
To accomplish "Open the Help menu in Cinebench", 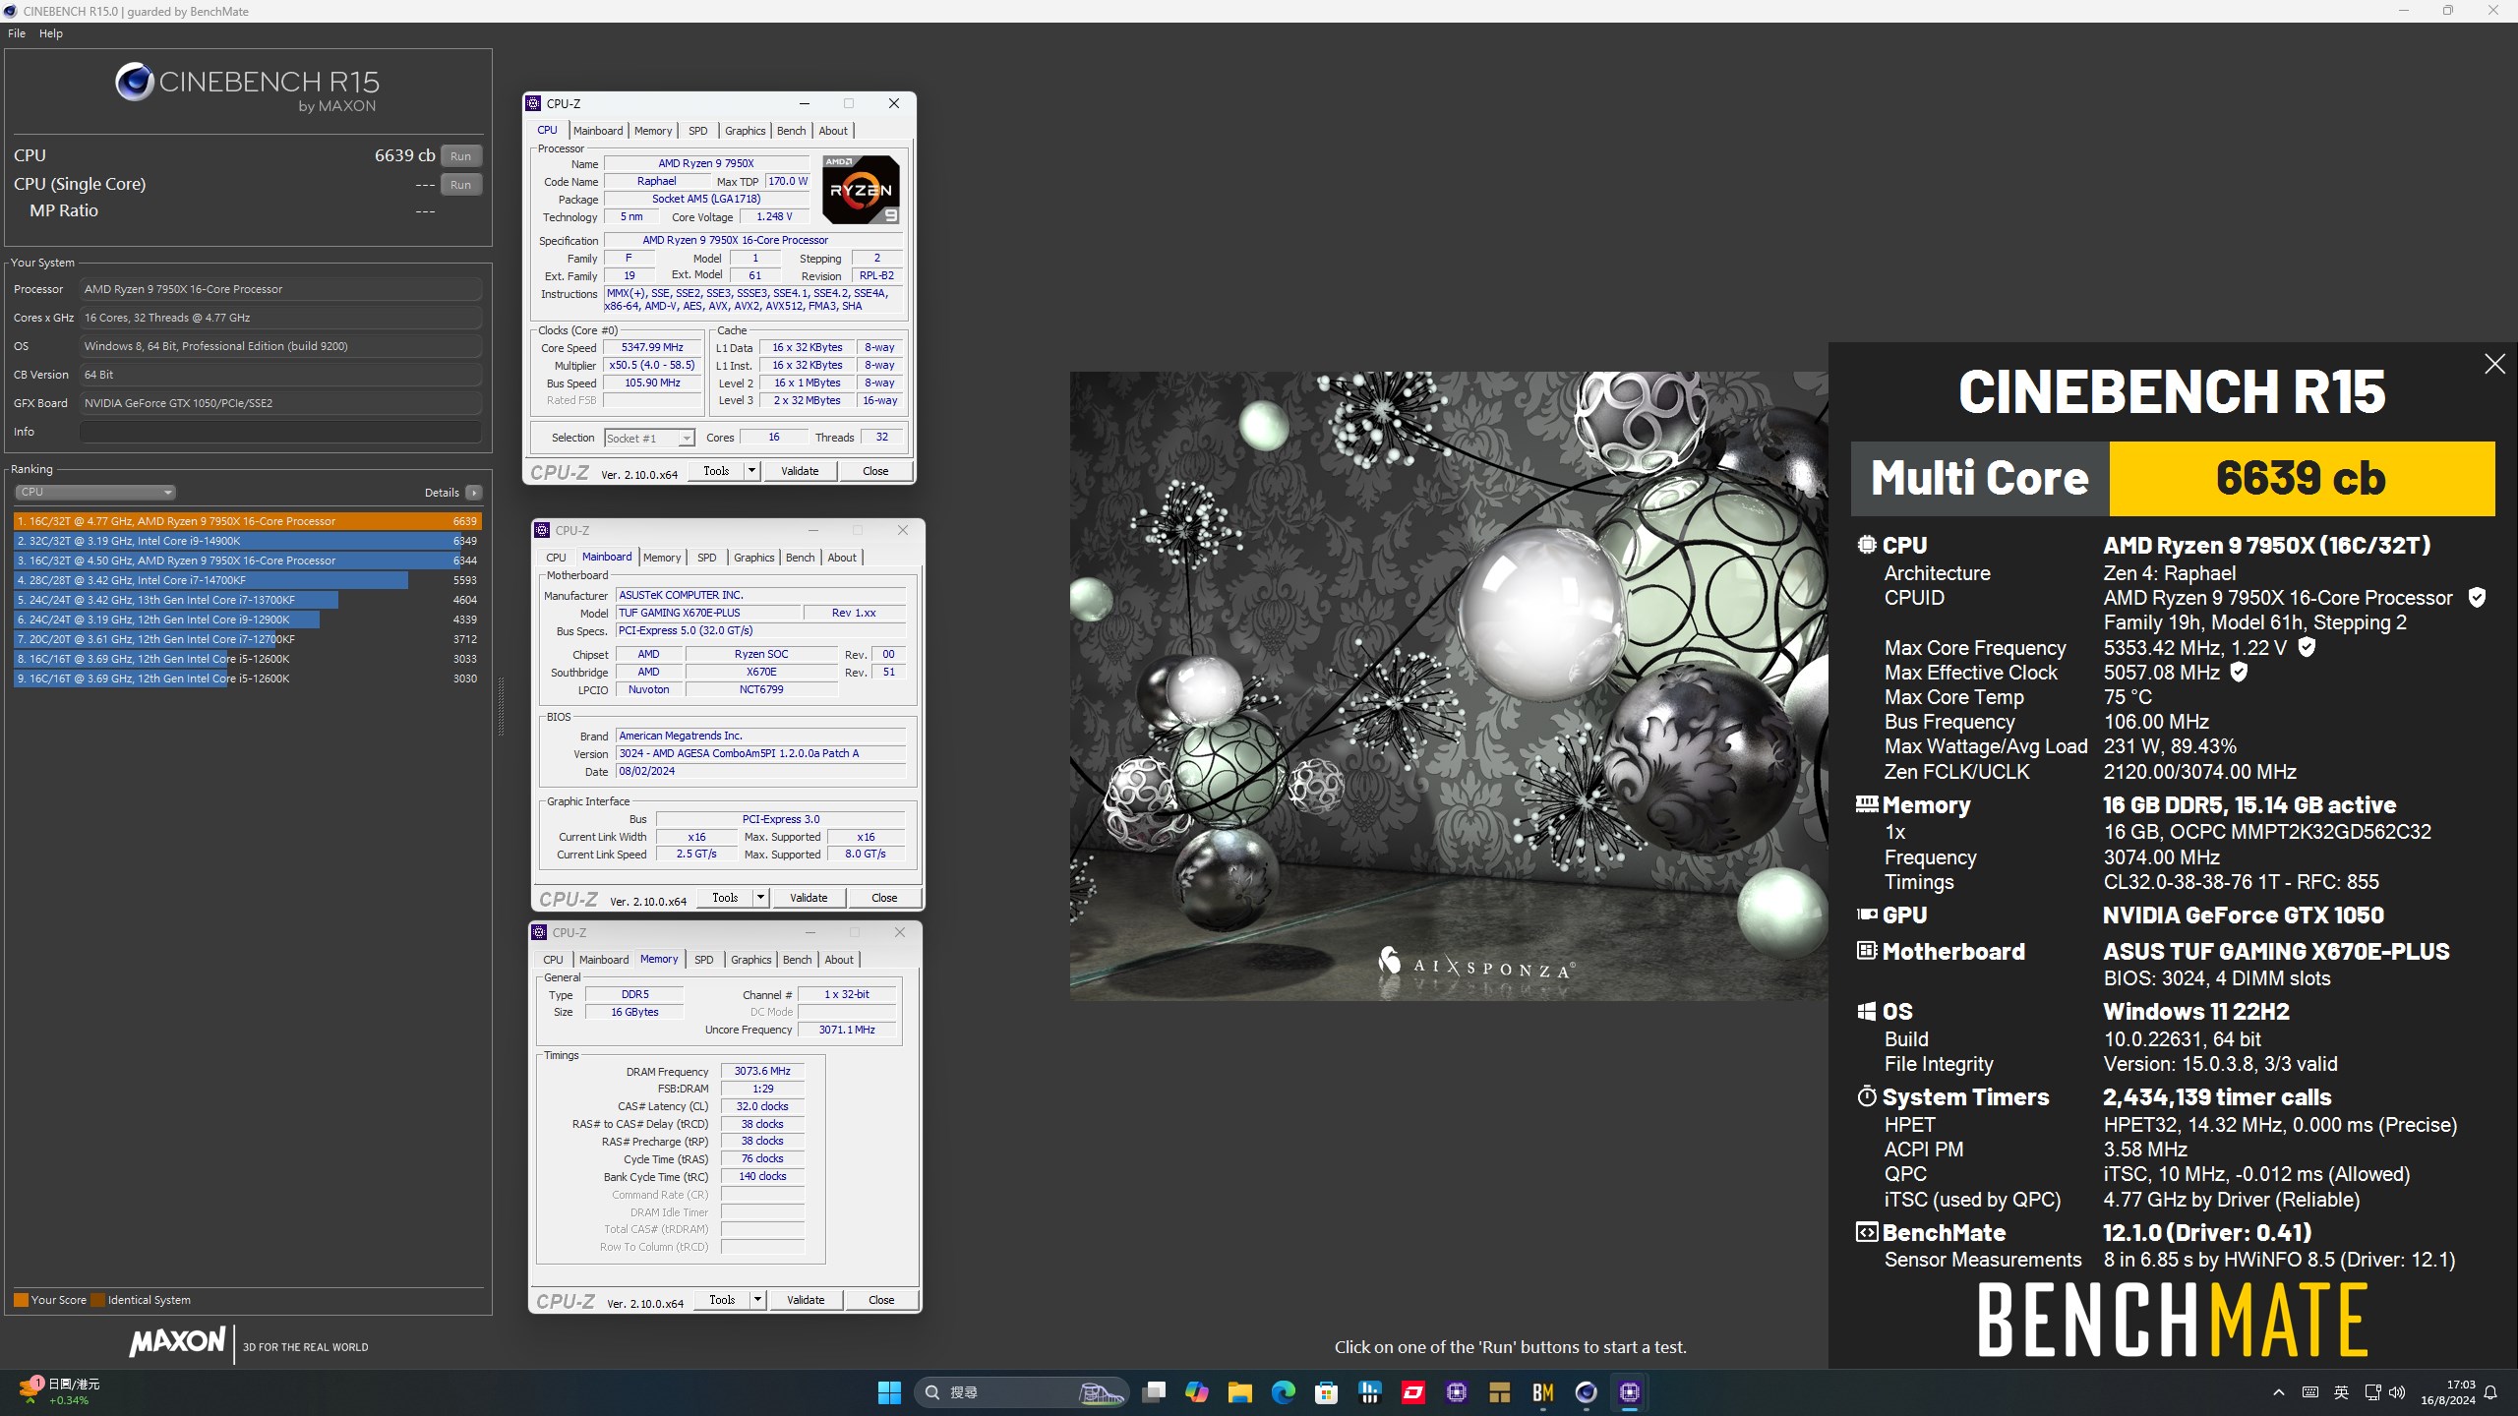I will (x=51, y=33).
